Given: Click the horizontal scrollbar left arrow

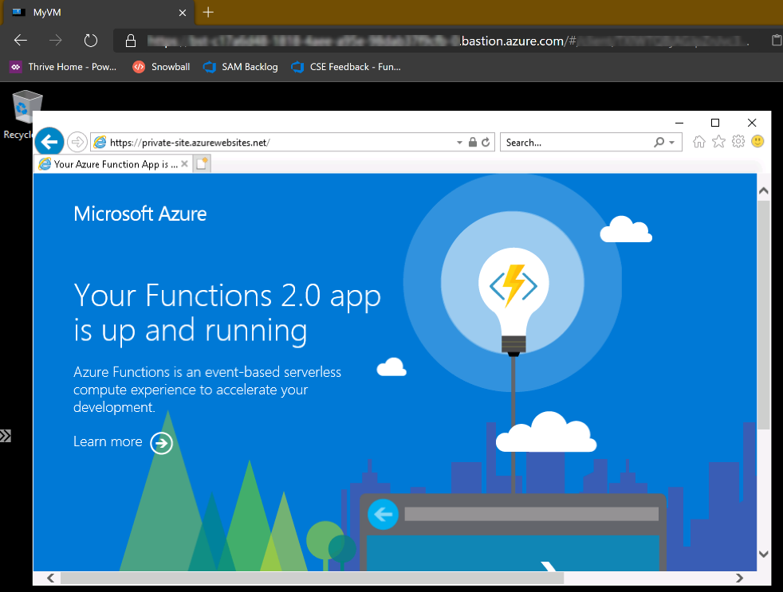Looking at the screenshot, I should click(x=50, y=578).
